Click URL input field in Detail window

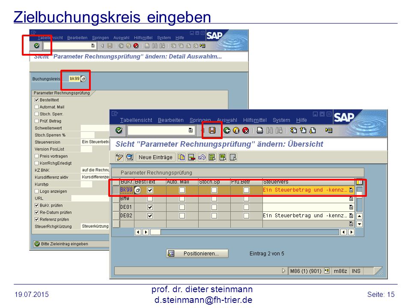[90, 198]
